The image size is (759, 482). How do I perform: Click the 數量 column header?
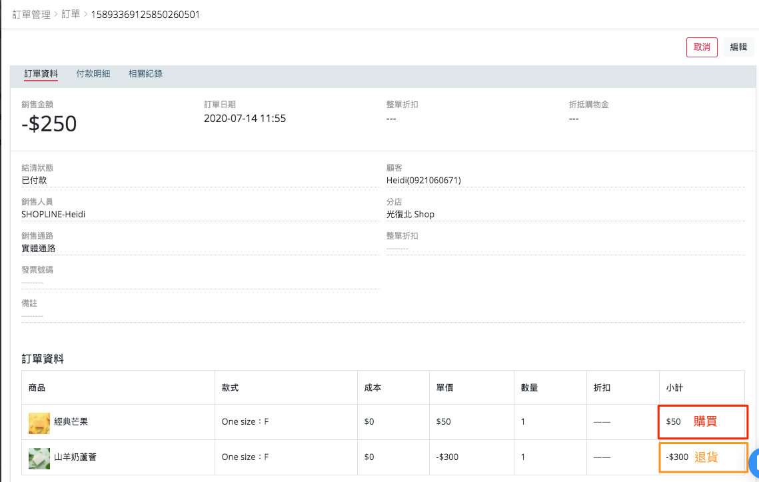tap(530, 387)
